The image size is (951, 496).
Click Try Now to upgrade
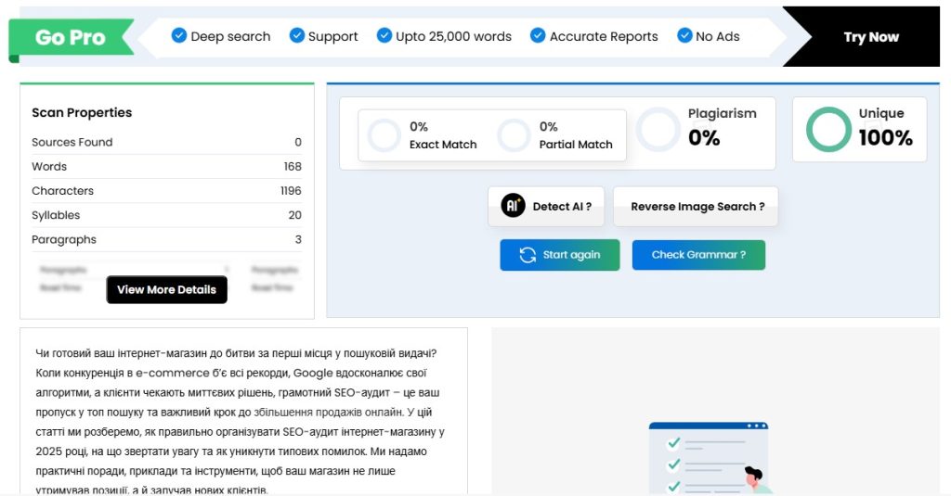pos(871,37)
